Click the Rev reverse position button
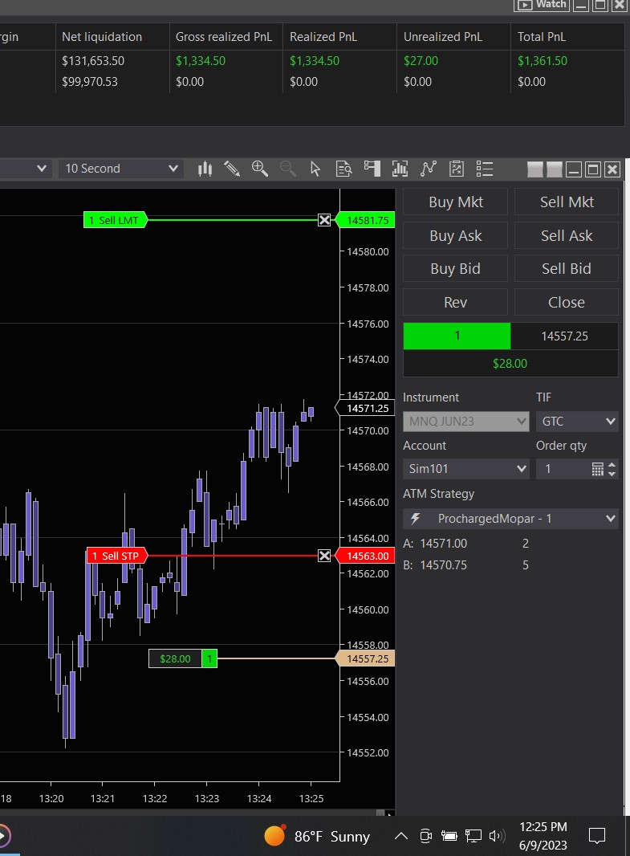Image resolution: width=630 pixels, height=856 pixels. click(x=456, y=303)
